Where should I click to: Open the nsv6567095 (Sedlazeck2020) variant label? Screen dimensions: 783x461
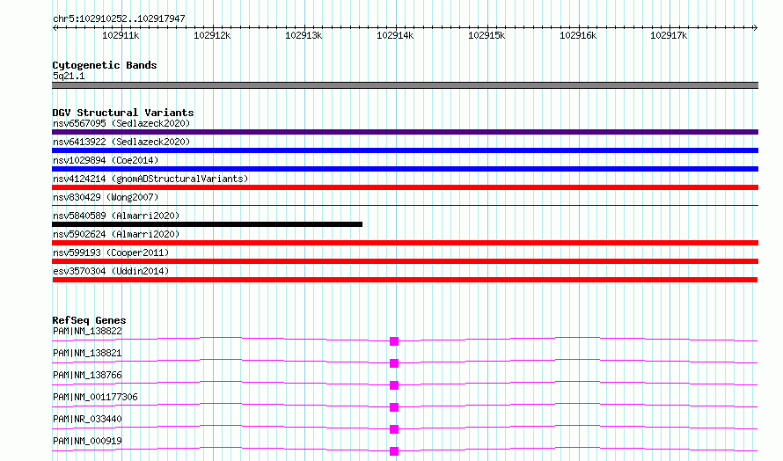point(121,123)
